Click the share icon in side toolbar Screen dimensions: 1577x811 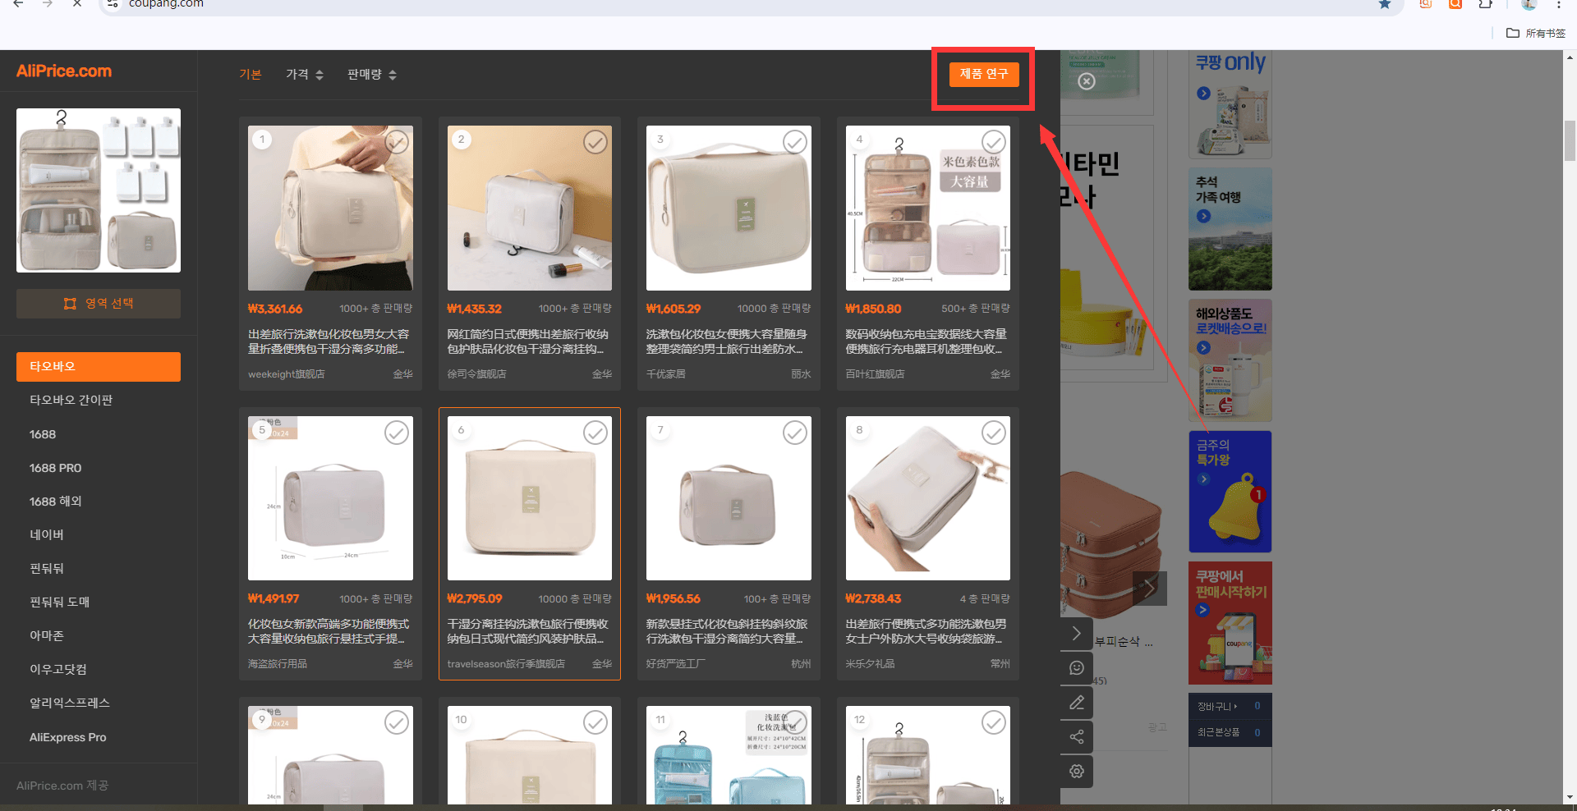coord(1077,737)
